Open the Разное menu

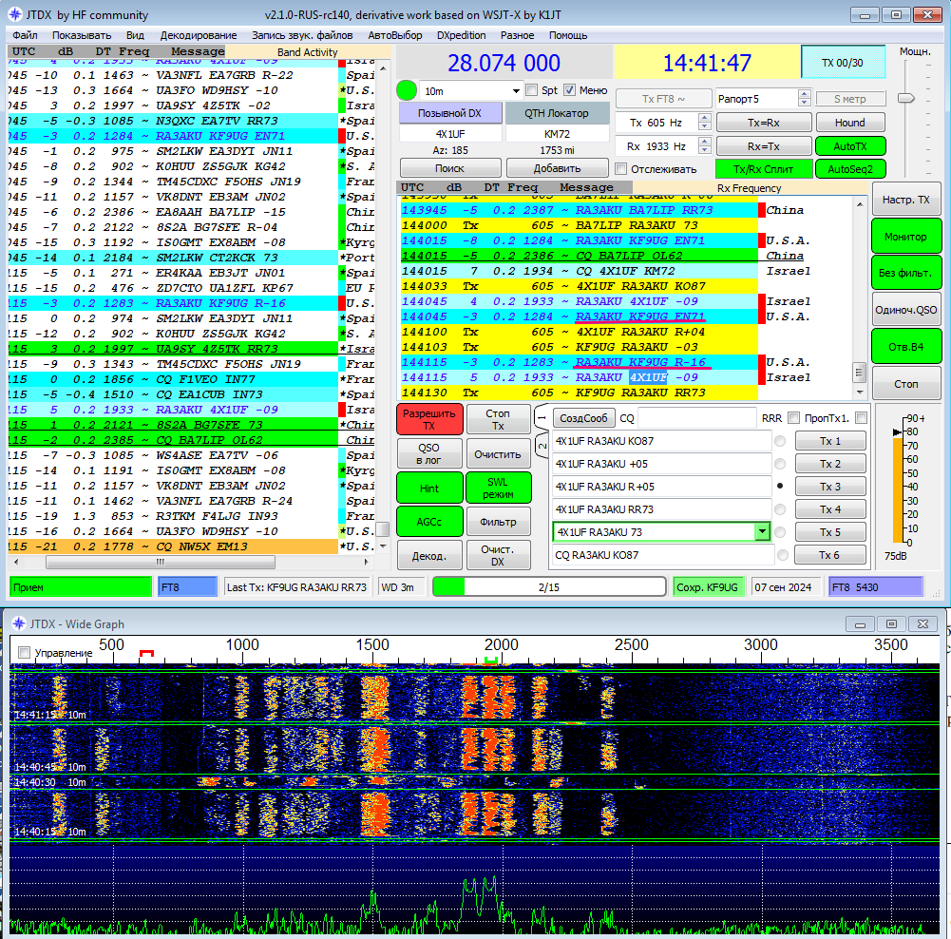pos(518,35)
